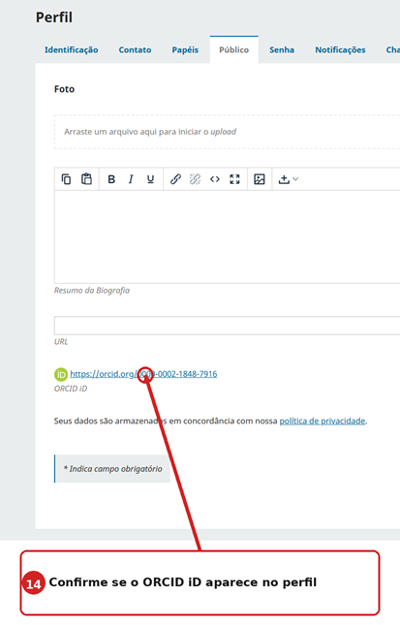Screen dimensions: 400x625
Task: Click the upload icon in the toolbar
Action: coord(284,179)
